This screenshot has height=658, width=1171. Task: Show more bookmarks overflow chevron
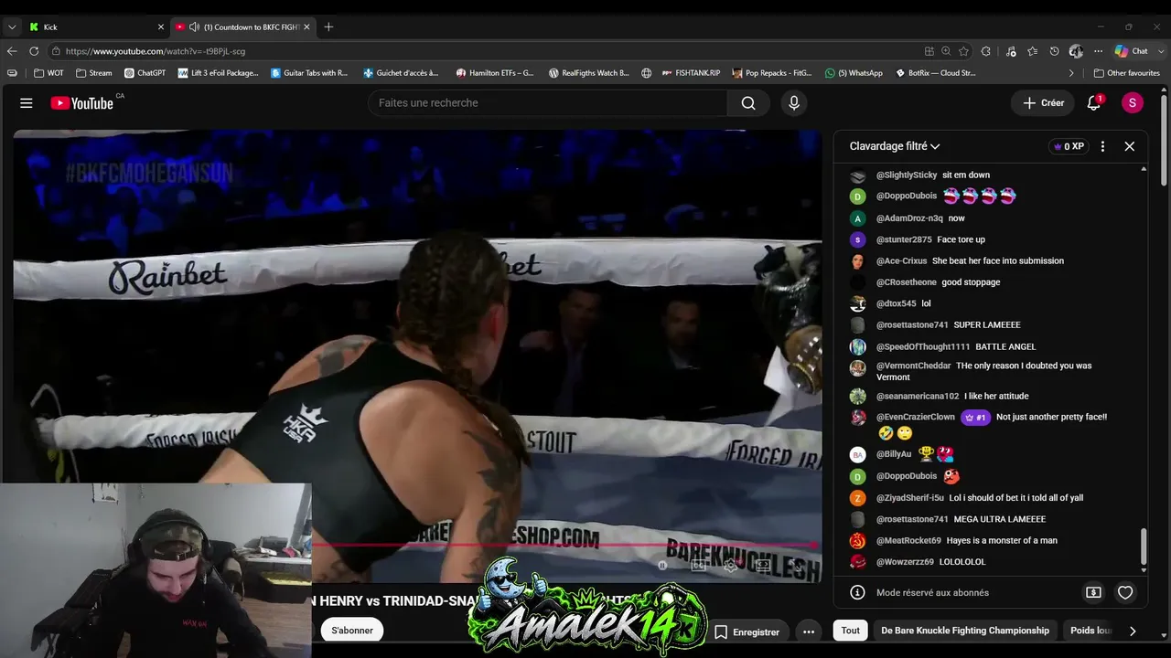tap(1071, 73)
